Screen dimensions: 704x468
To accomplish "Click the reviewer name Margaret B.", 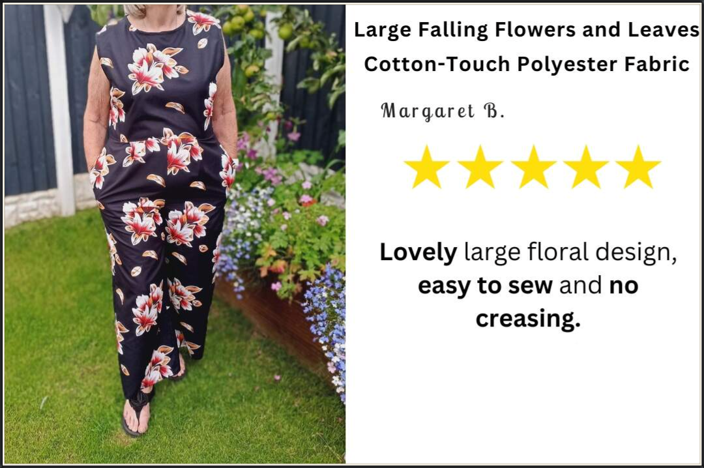I will pos(443,111).
